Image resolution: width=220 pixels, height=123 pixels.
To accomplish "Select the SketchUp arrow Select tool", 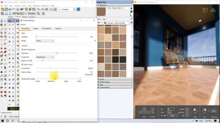I will point(1,21).
